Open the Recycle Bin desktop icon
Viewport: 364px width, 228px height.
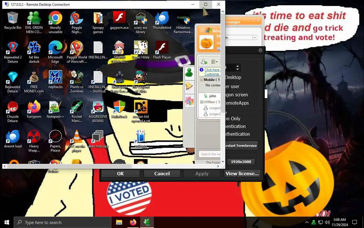(x=13, y=21)
